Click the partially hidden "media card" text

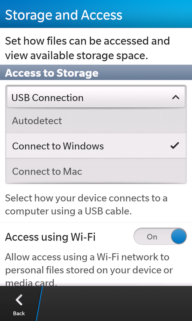31,283
